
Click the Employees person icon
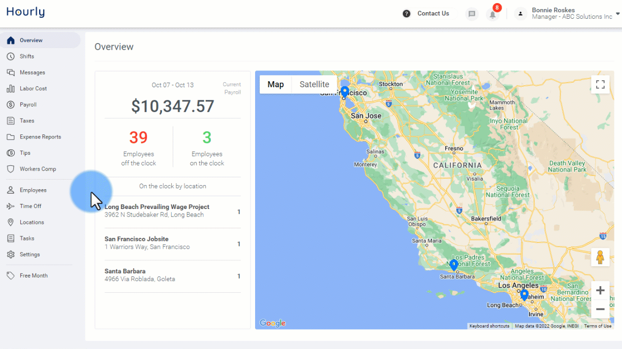tap(11, 190)
